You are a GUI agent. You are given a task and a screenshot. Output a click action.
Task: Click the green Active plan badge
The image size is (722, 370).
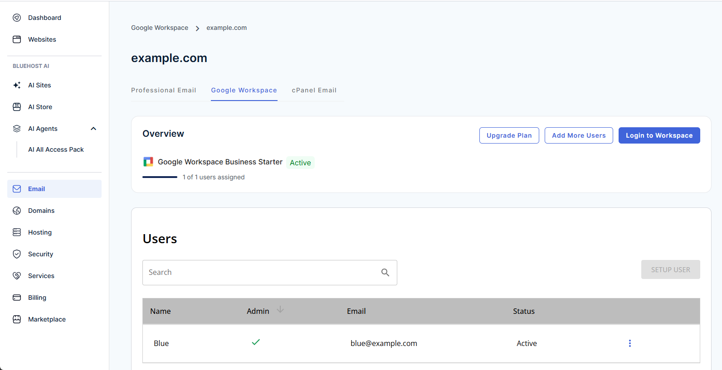pyautogui.click(x=300, y=163)
